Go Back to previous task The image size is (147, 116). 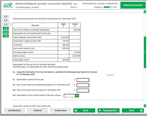click(x=84, y=110)
